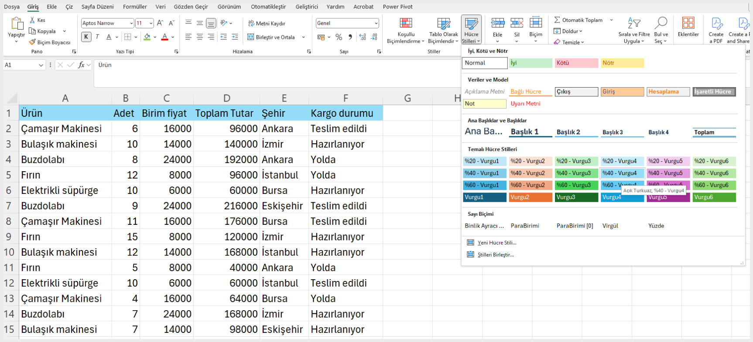
Task: Apply the Kötü cell style
Action: pos(576,63)
